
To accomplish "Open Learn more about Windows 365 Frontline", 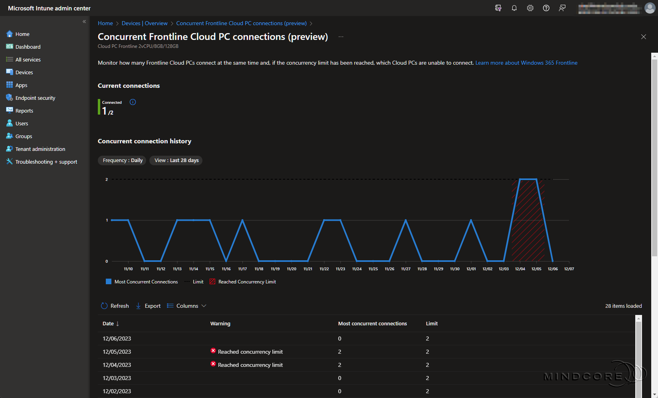I will [526, 63].
